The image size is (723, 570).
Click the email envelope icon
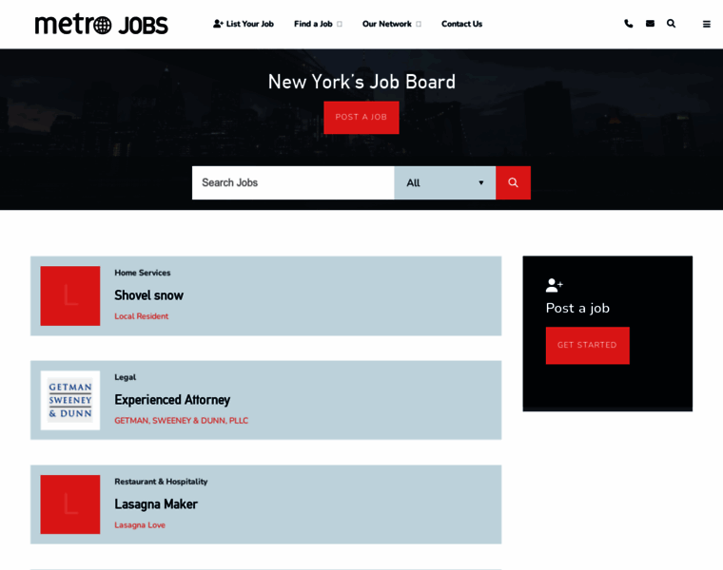pos(650,24)
